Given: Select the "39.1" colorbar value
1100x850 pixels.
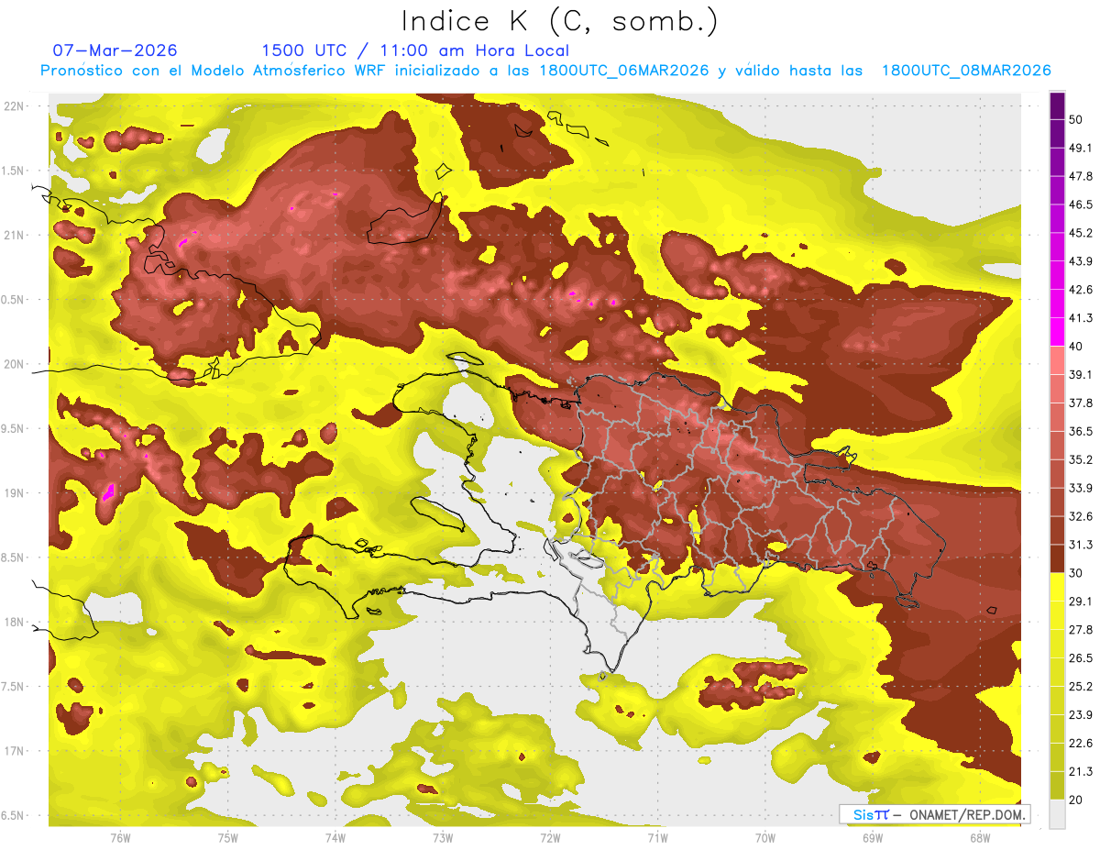Looking at the screenshot, I should [x=1080, y=374].
